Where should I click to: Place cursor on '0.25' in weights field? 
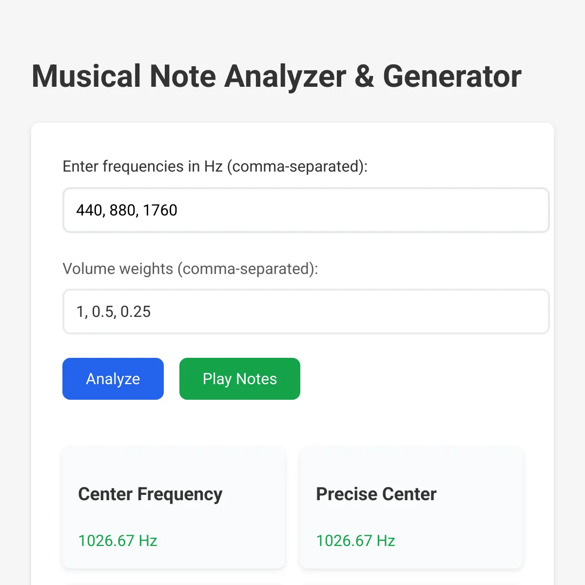tap(136, 312)
